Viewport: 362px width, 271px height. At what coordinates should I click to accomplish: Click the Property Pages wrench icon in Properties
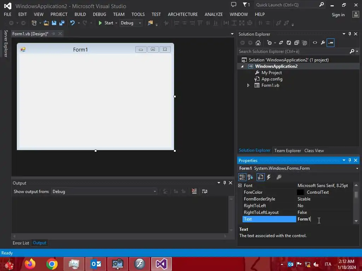click(279, 177)
